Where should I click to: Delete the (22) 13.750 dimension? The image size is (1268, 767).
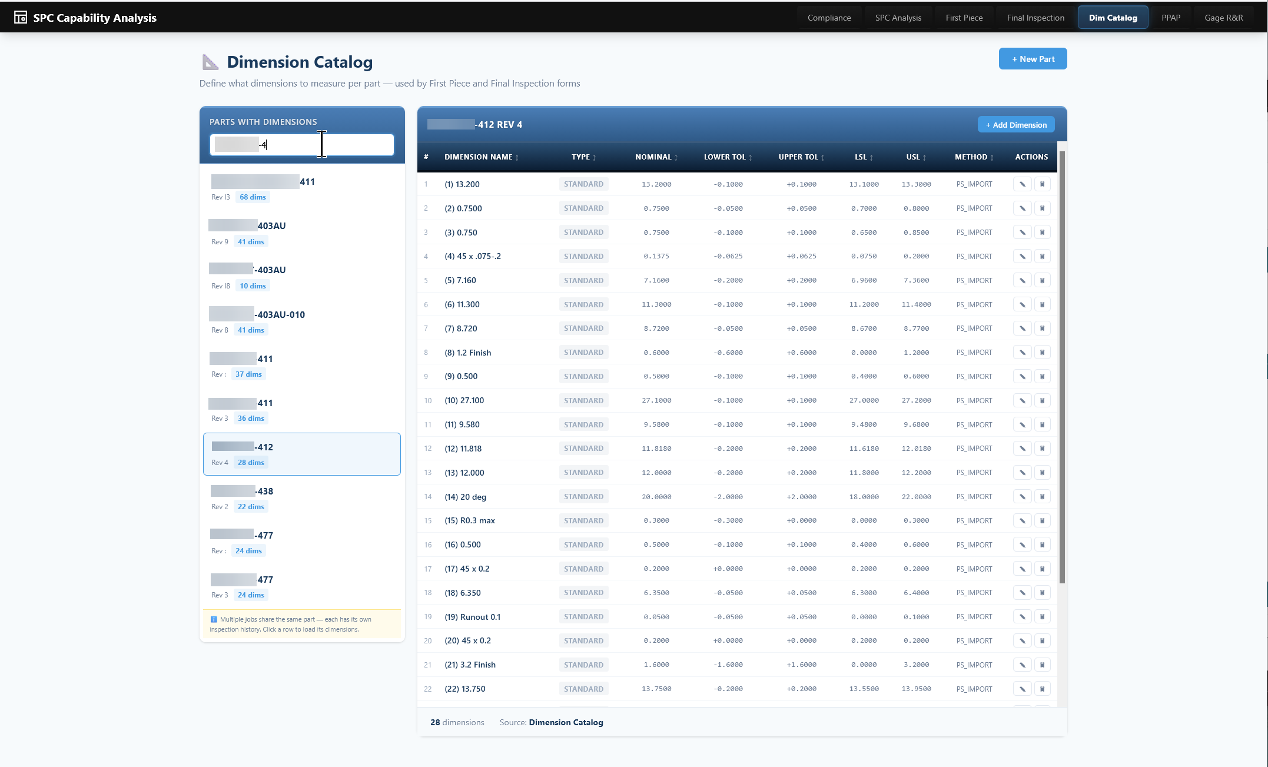[1043, 688]
